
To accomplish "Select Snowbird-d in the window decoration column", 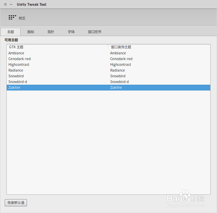I will [119, 82].
